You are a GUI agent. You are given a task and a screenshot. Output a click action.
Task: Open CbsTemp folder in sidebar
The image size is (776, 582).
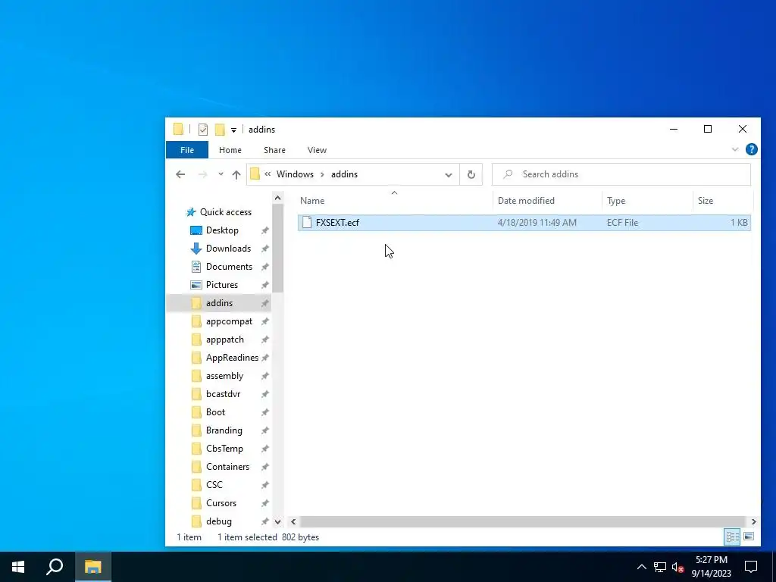(224, 449)
